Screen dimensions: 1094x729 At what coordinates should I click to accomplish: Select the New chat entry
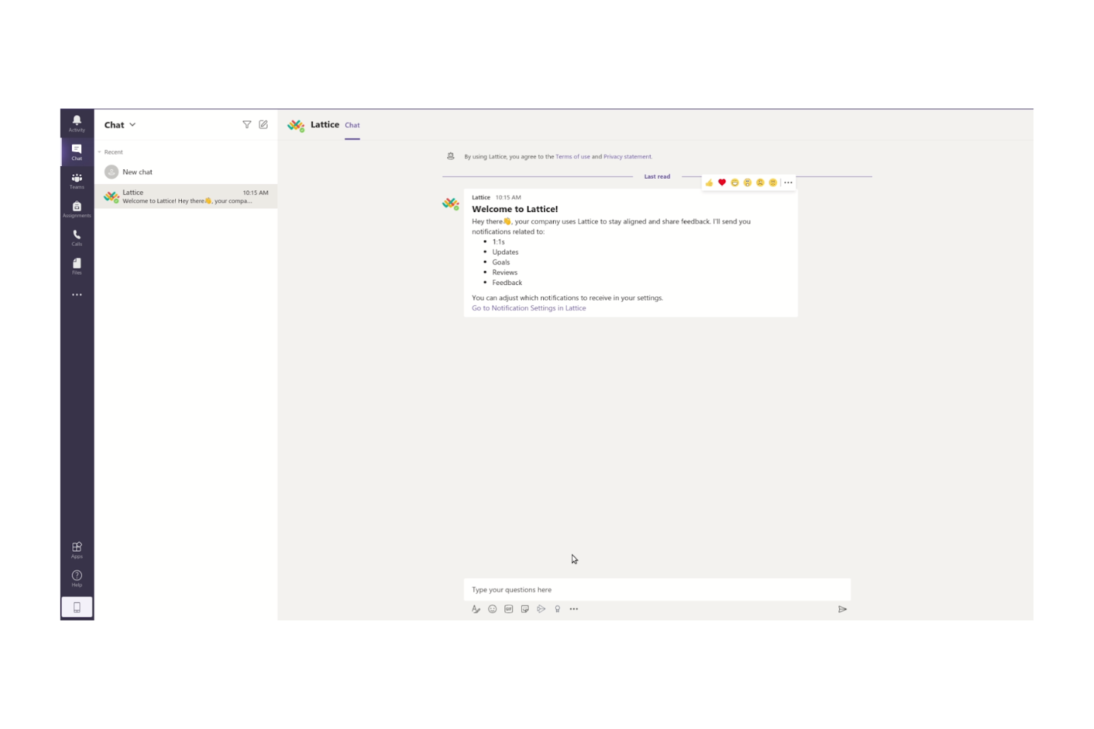pyautogui.click(x=186, y=172)
